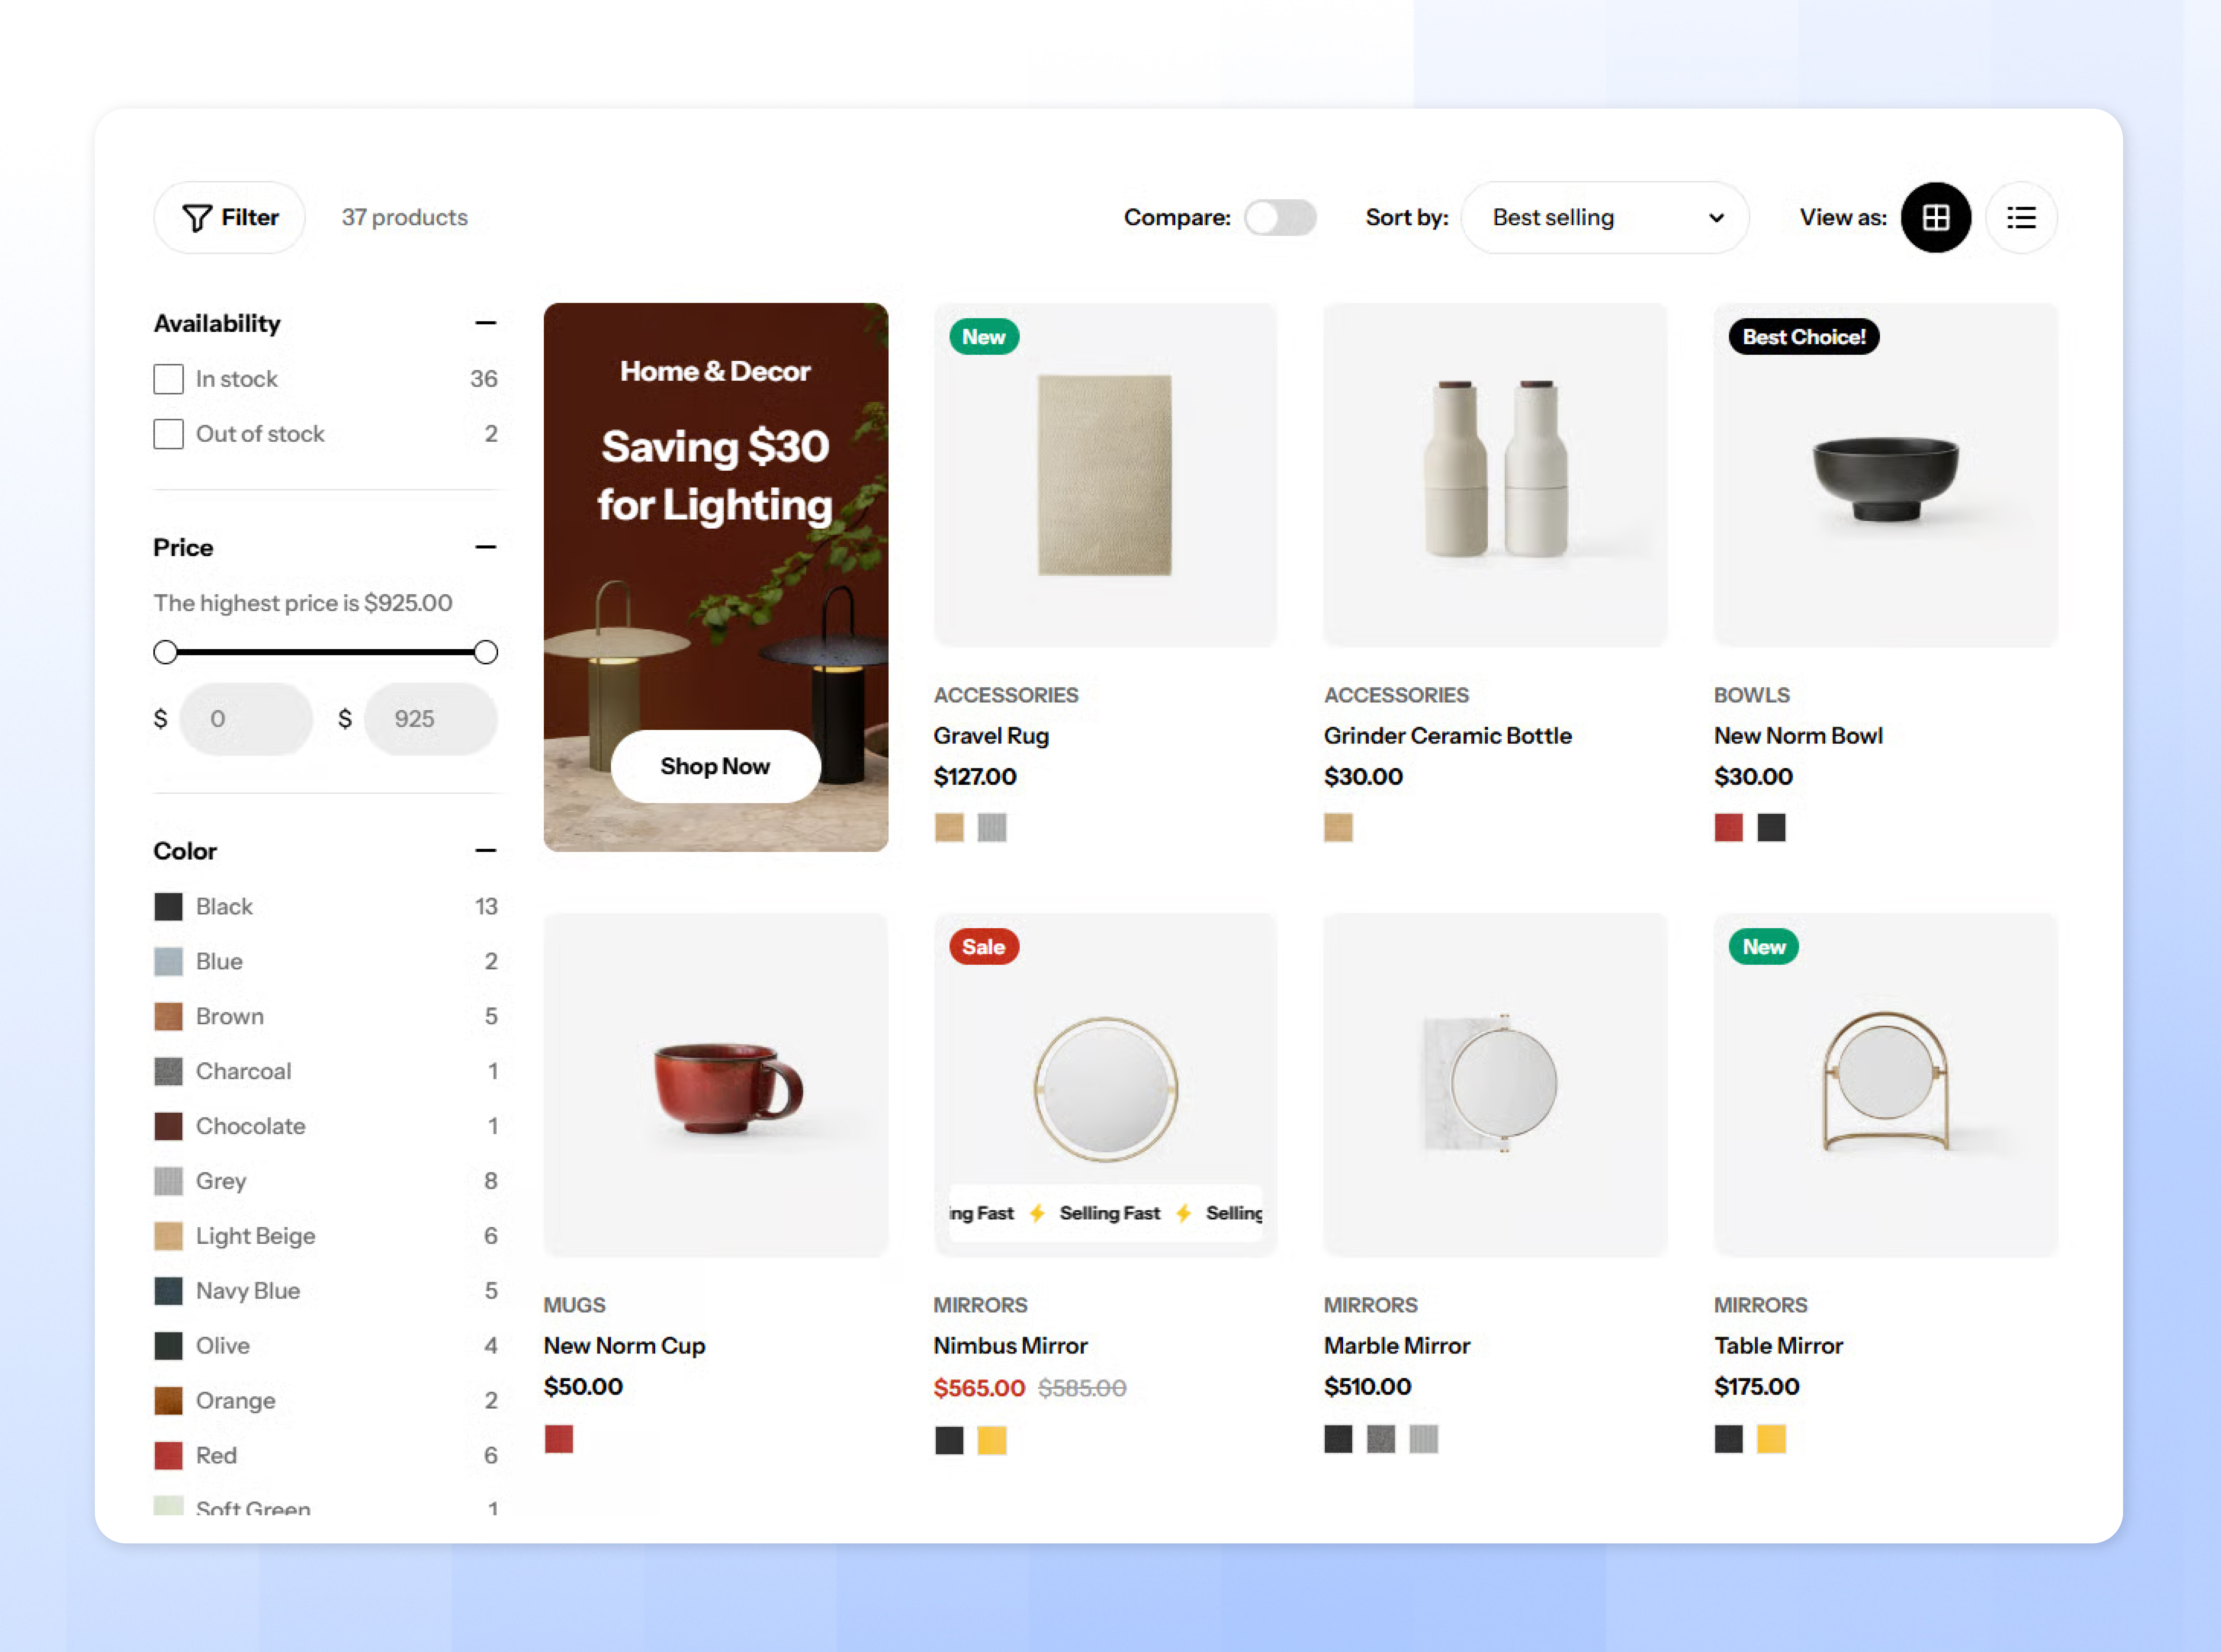The height and width of the screenshot is (1652, 2221).
Task: Focus the minimum price input field
Action: point(246,719)
